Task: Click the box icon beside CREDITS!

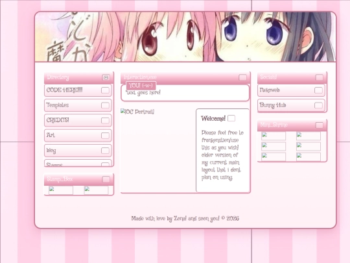Action: (105, 121)
